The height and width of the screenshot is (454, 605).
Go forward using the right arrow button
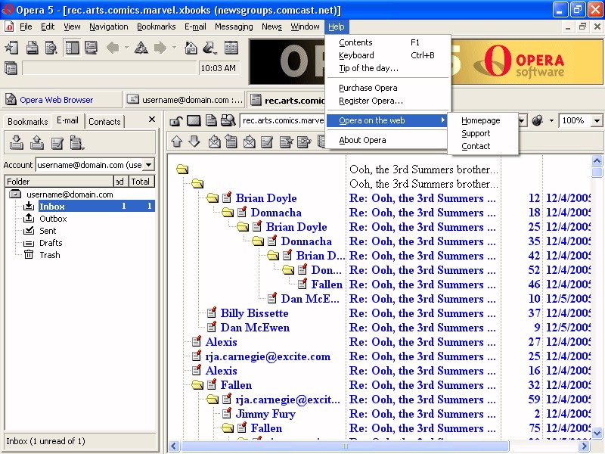click(160, 48)
